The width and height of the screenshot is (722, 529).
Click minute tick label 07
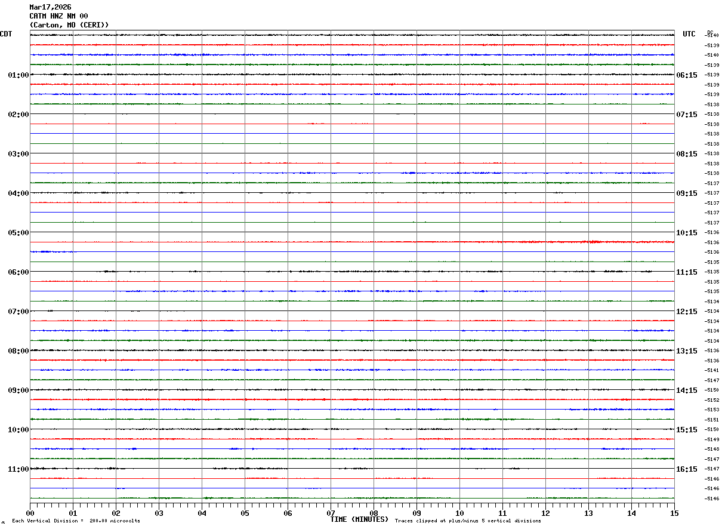click(x=331, y=513)
